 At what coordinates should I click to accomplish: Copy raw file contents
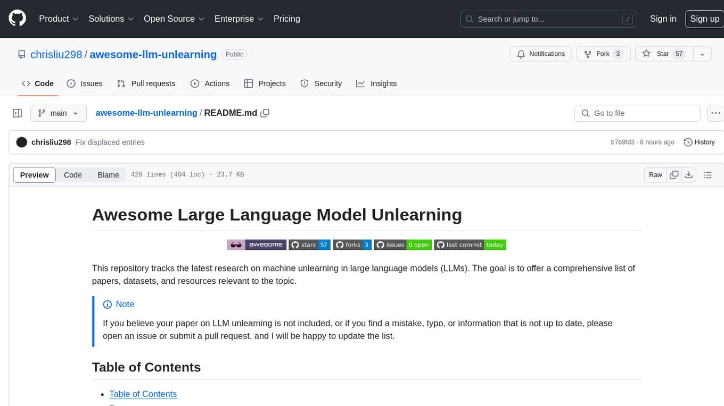click(674, 175)
